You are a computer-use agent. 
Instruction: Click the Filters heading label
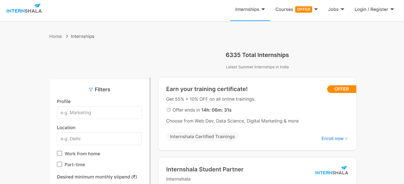click(x=102, y=89)
